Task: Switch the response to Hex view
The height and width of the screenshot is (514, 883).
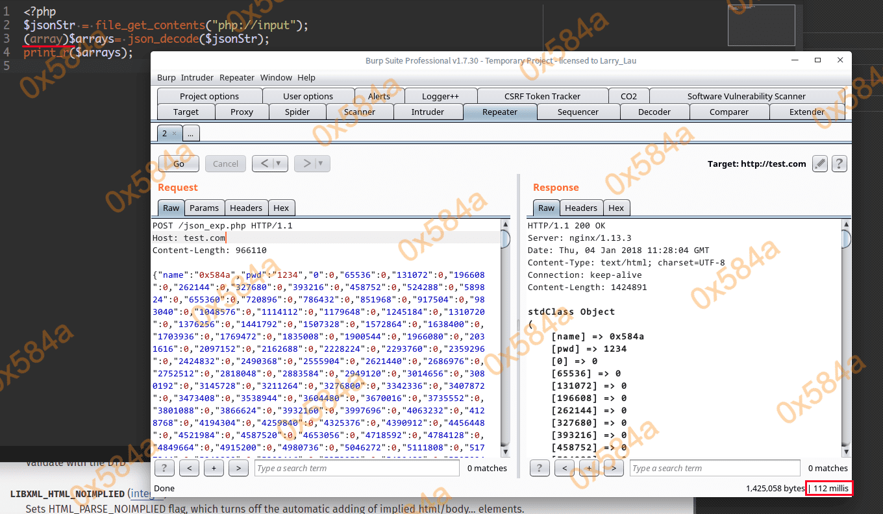Action: coord(616,208)
